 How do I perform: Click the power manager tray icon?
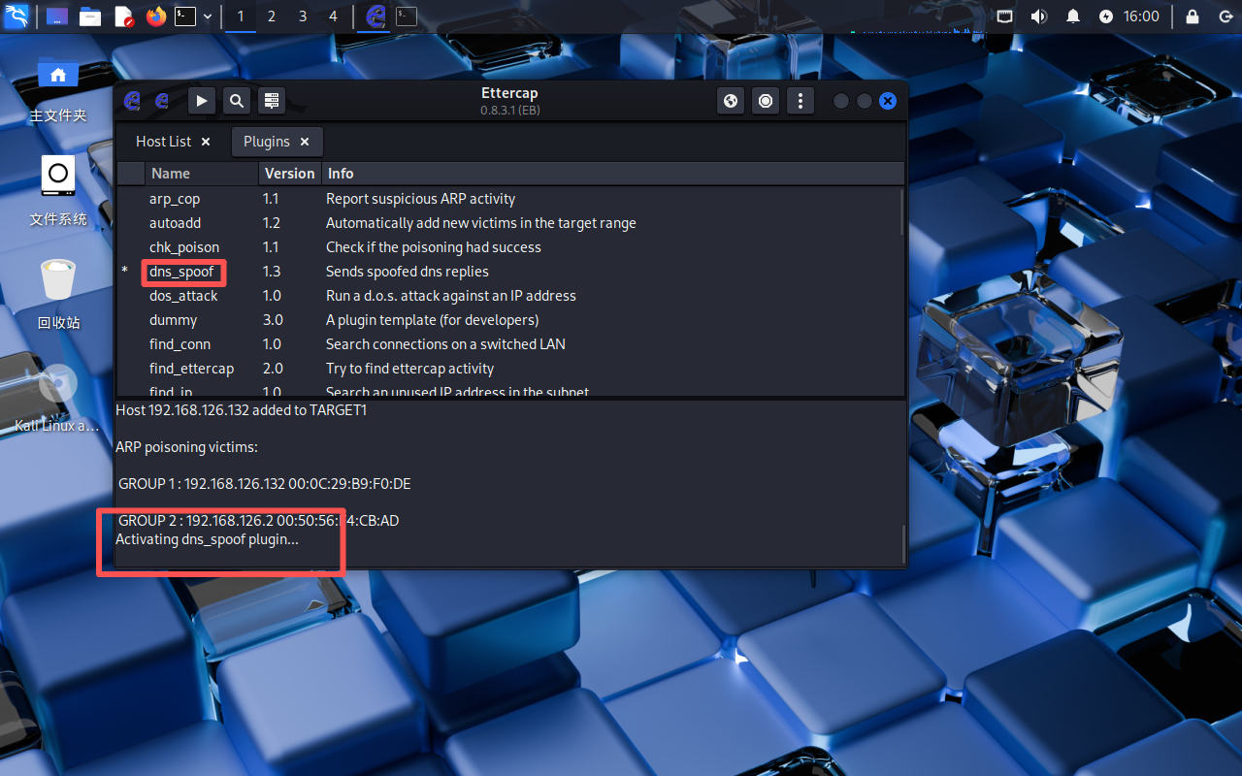point(1106,16)
